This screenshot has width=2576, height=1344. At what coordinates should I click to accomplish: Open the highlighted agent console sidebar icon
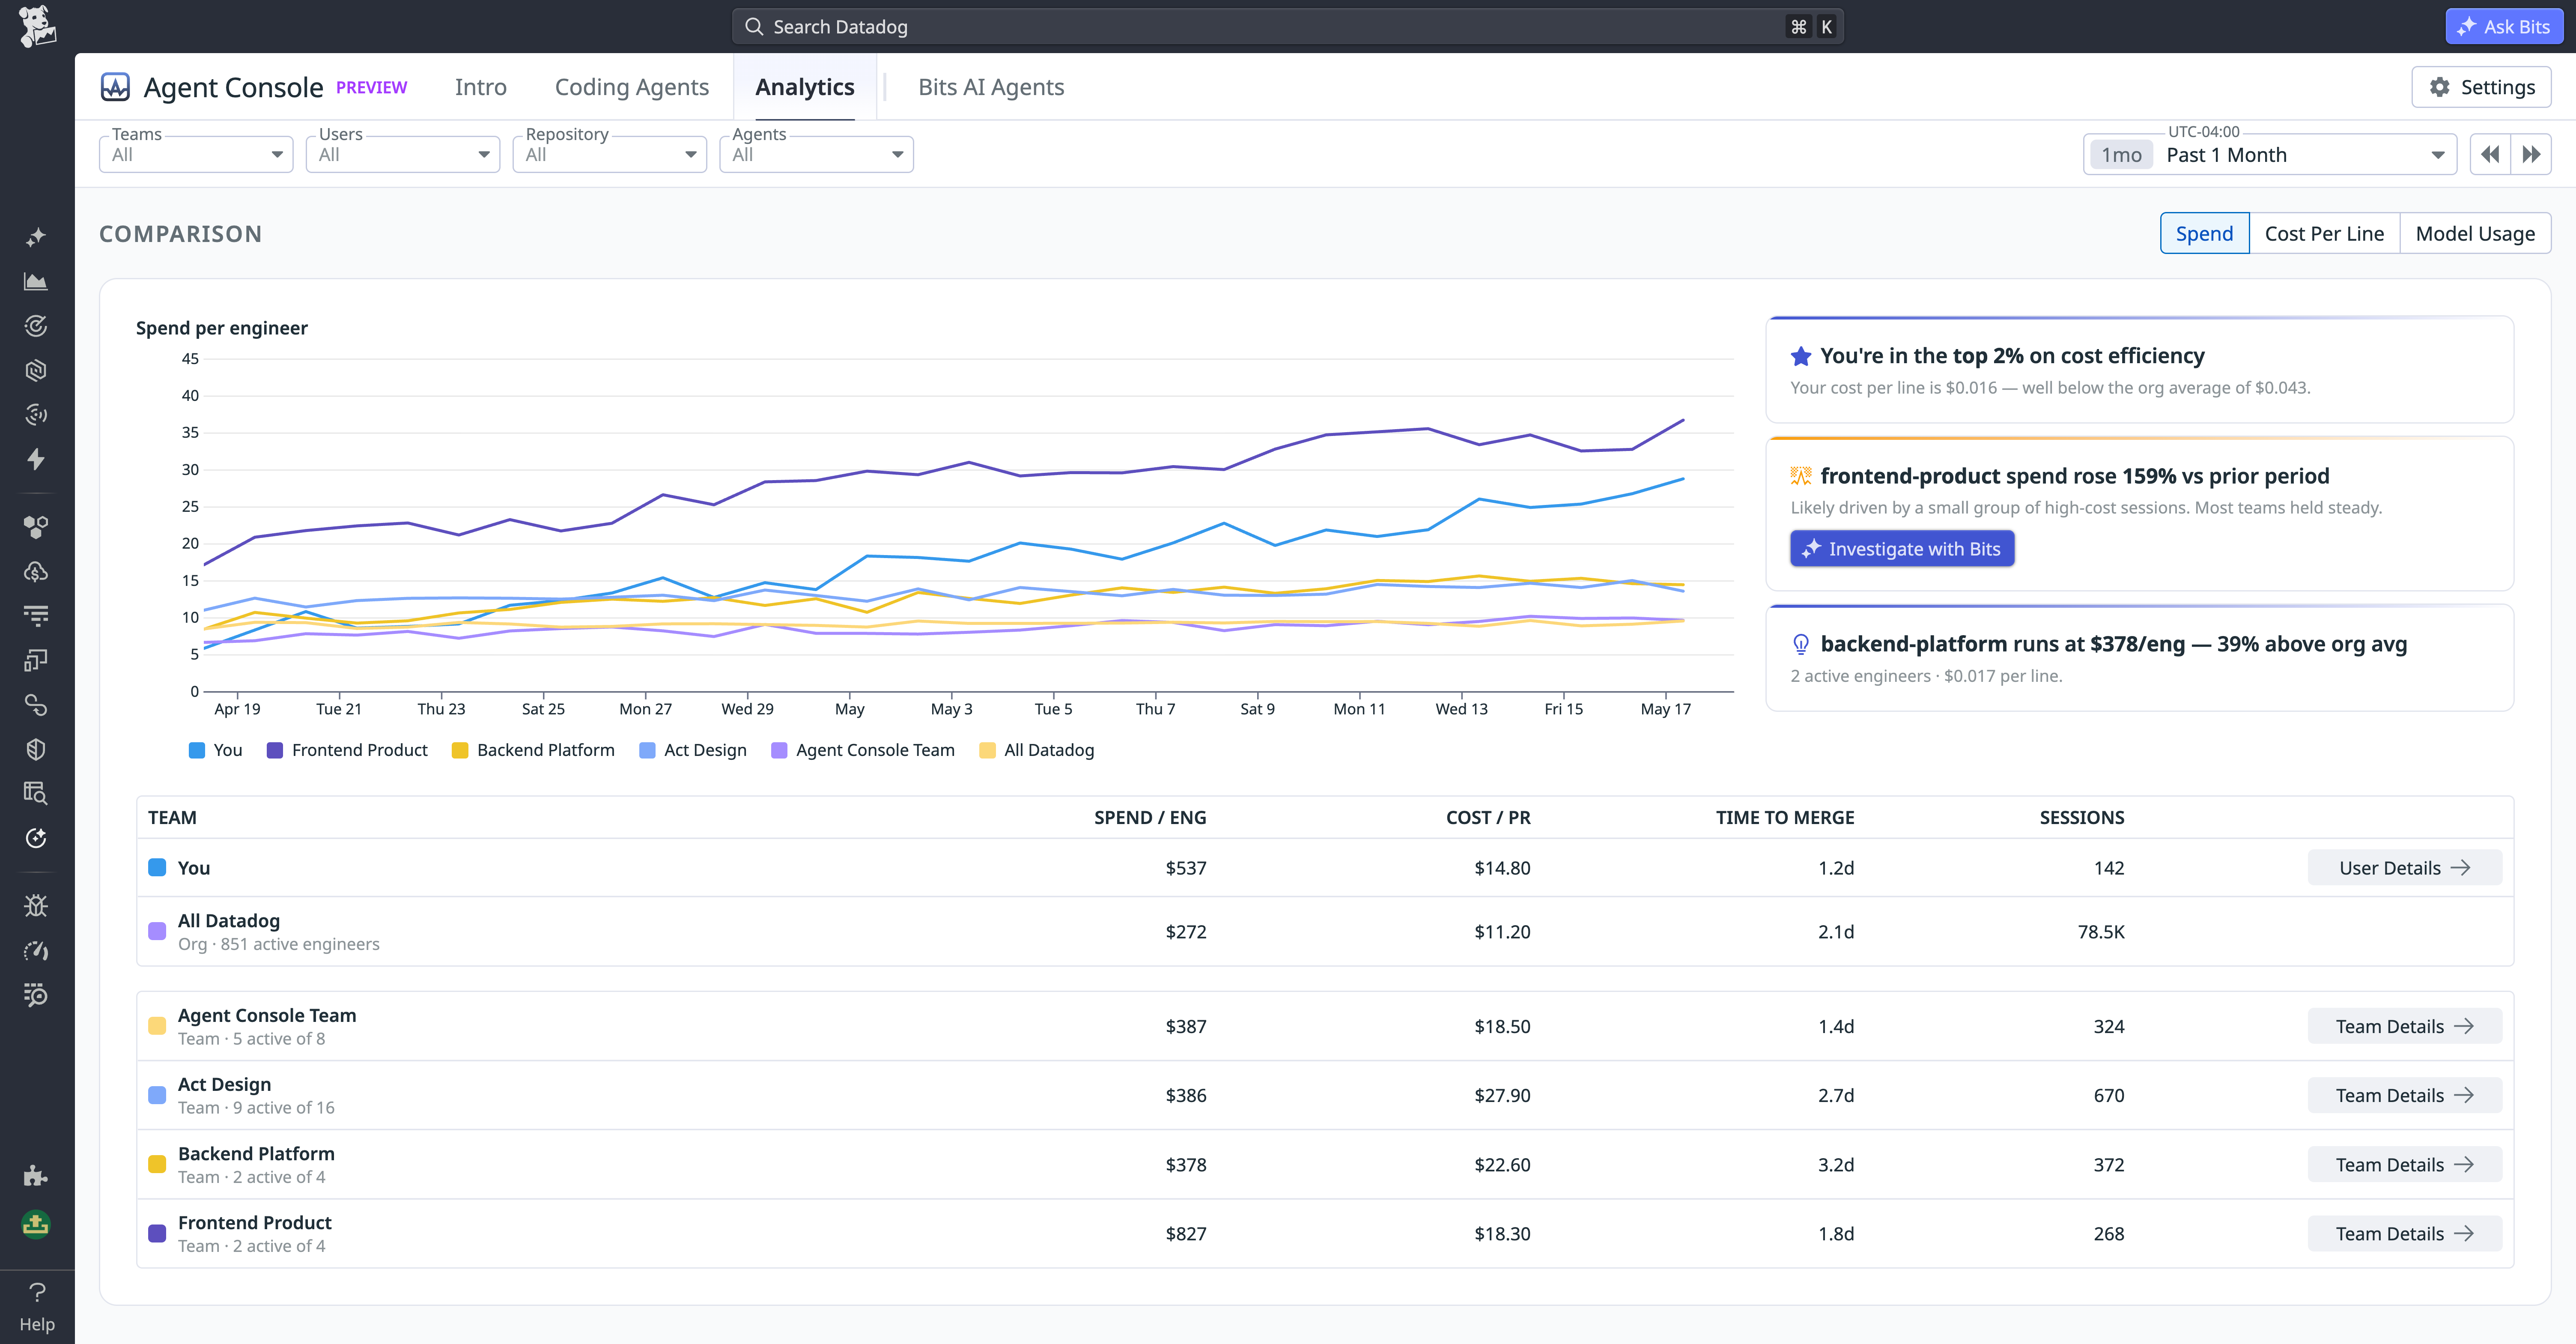tap(36, 838)
